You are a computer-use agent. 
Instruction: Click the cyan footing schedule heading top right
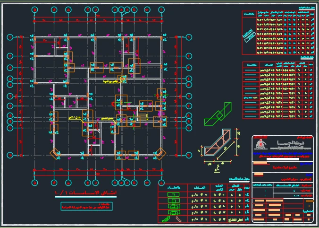pos(306,8)
